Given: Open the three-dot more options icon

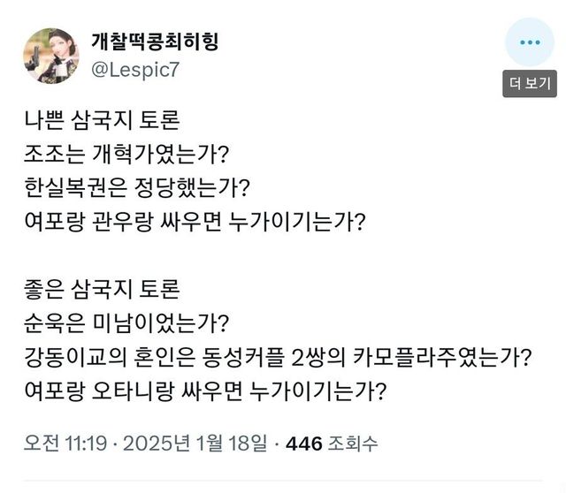Looking at the screenshot, I should click(x=530, y=42).
